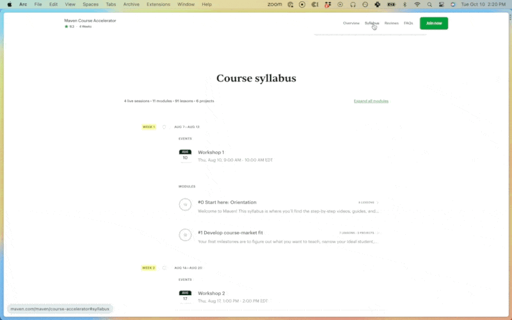
Task: Click the cross-shaped puzzle icon in menu bar
Action: pos(378,4)
